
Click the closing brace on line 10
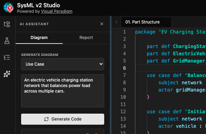[x=148, y=97]
